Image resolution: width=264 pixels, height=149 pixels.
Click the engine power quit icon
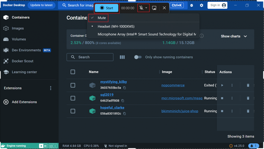coord(51,146)
